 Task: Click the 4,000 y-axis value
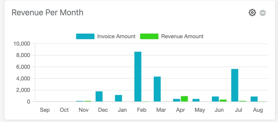[23, 79]
